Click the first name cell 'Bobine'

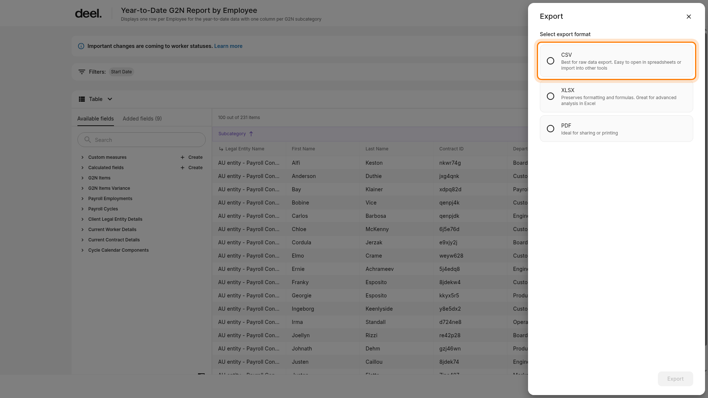tap(301, 203)
